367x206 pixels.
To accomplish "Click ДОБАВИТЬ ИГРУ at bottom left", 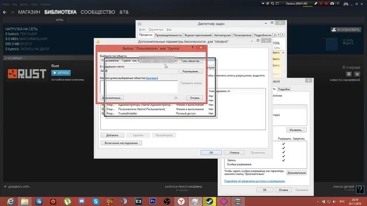I will coord(17,187).
